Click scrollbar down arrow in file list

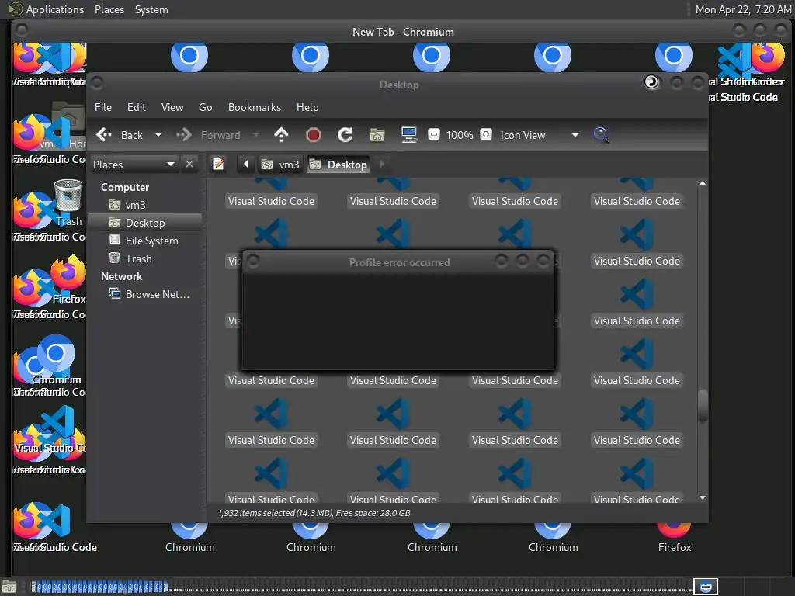[x=702, y=497]
